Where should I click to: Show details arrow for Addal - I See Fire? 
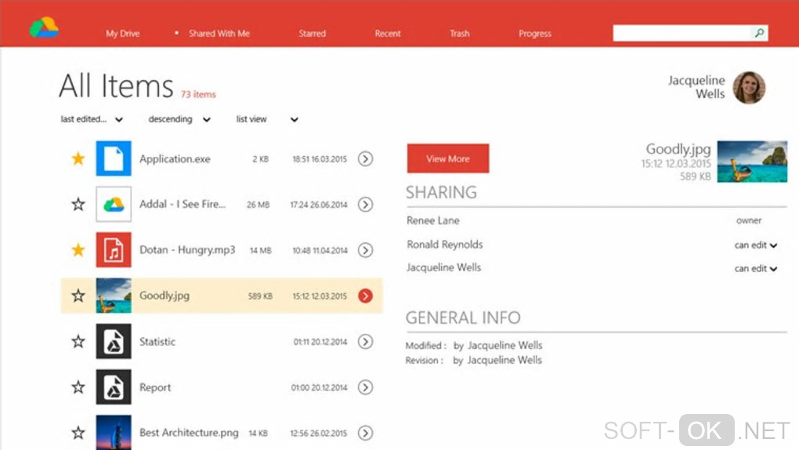pyautogui.click(x=365, y=205)
